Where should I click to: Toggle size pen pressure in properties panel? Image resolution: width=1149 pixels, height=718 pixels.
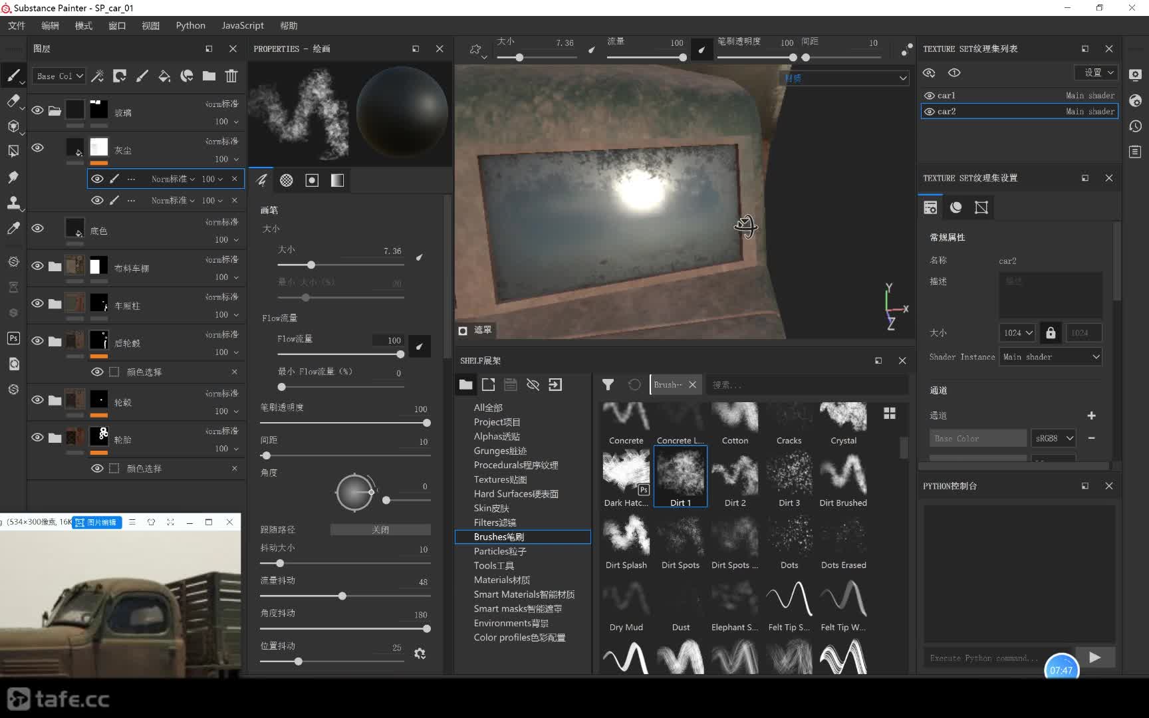[419, 257]
